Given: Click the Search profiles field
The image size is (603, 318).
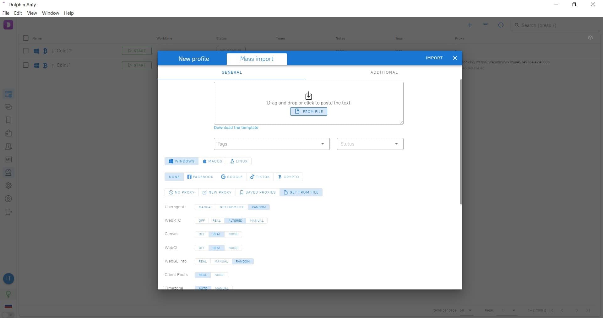Looking at the screenshot, I should 556,25.
